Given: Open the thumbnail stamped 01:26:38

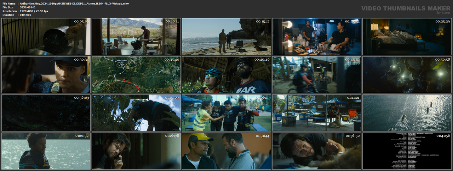Looking at the screenshot, I should coord(136,151).
